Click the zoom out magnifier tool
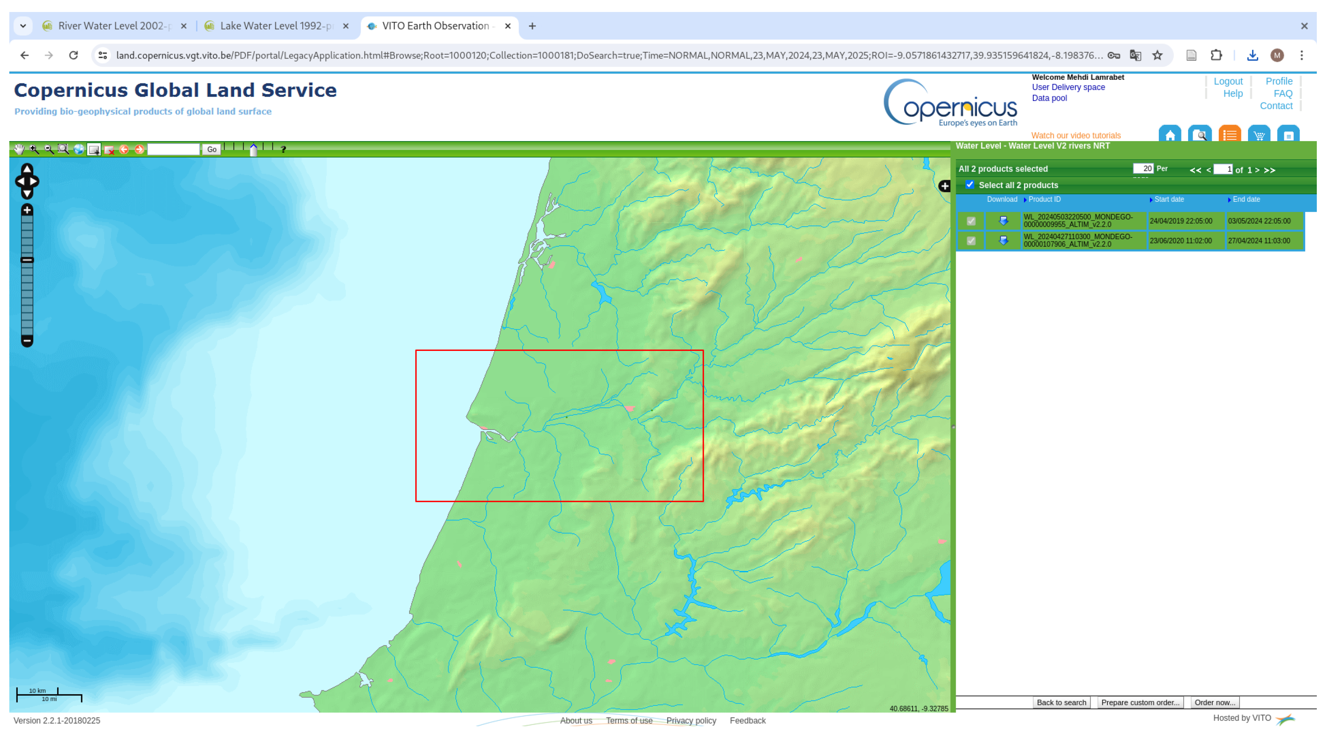 point(49,149)
